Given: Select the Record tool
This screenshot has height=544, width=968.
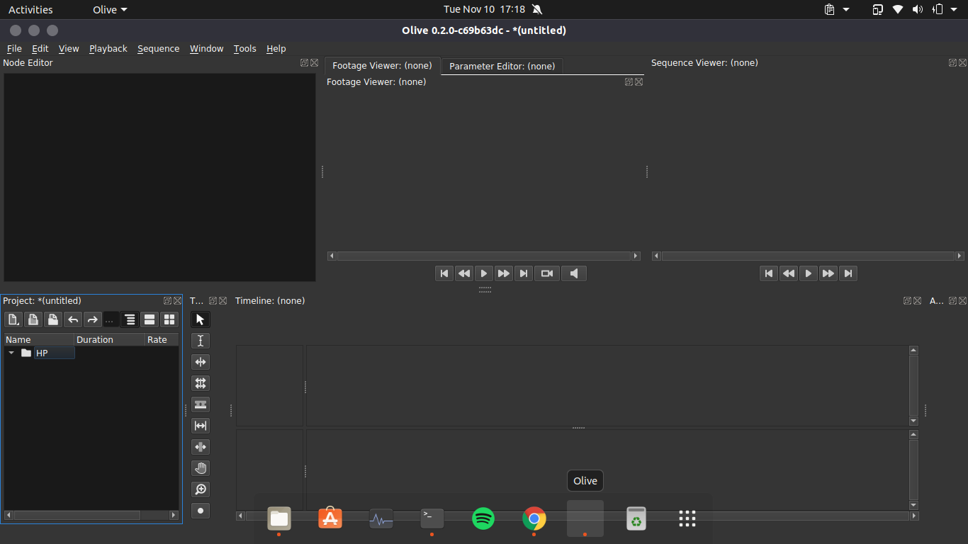Looking at the screenshot, I should click(201, 511).
